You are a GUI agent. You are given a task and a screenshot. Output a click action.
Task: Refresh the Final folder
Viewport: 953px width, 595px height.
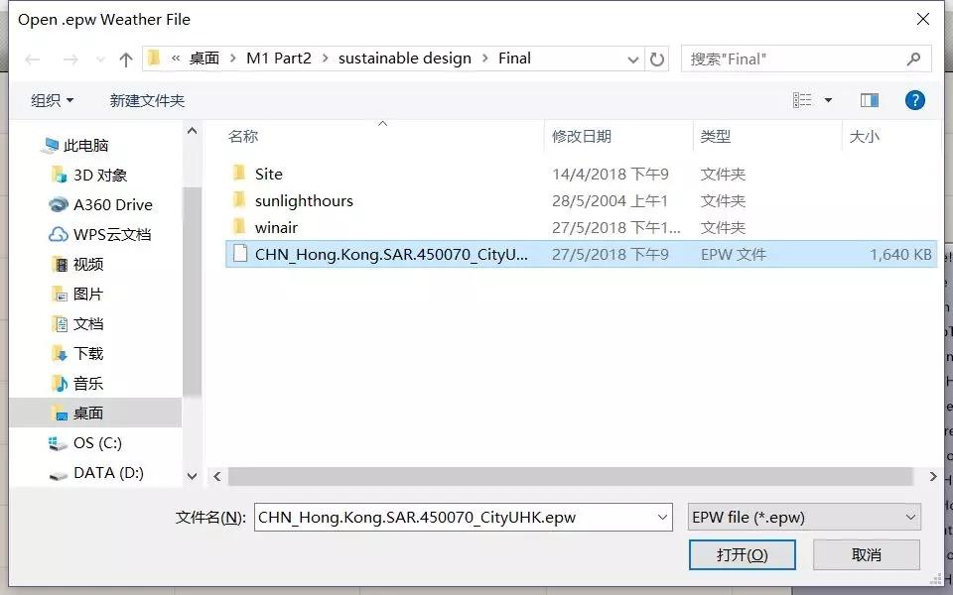656,59
